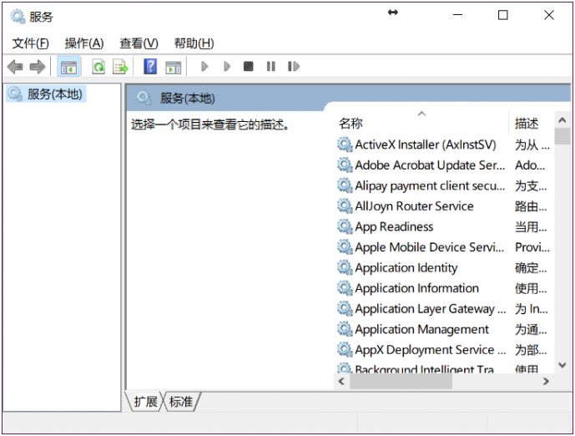This screenshot has height=436, width=575.
Task: Click the Export list toolbar icon
Action: (x=120, y=67)
